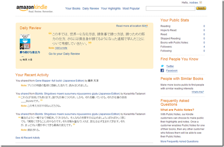This screenshot has height=147, width=224.
Task: Click the Twitter link under Find People
Action: tap(170, 66)
